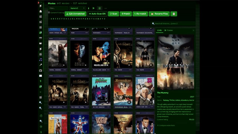Open the Name A-Z sort dropdown
The image size is (238, 134).
point(77,8)
